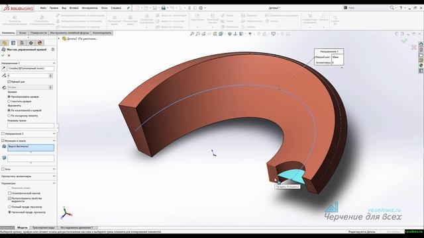Collapse the Функции и грани section chevron
The height and width of the screenshot is (238, 424).
[54, 141]
